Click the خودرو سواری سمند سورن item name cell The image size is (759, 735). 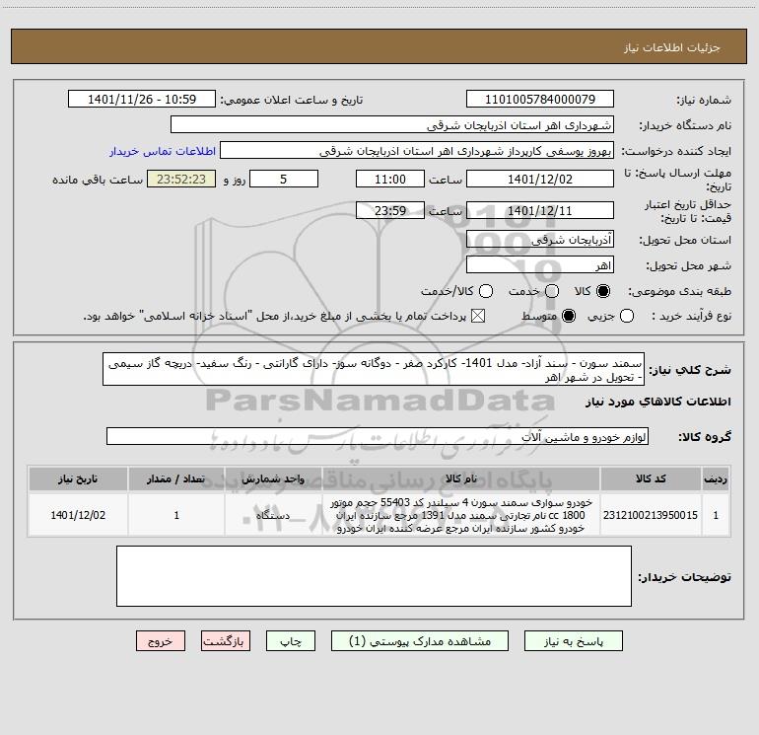click(461, 515)
